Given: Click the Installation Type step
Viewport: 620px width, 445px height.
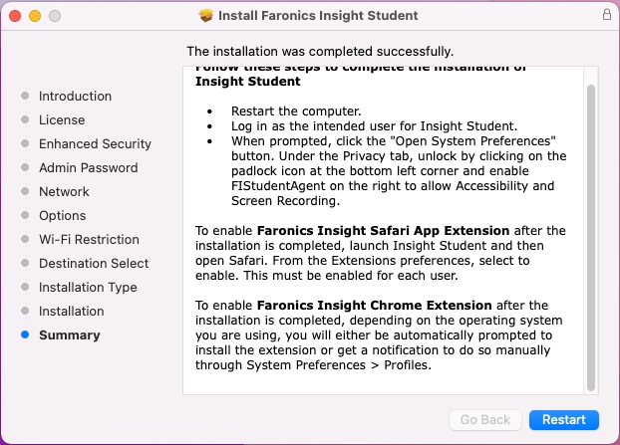Looking at the screenshot, I should pos(88,288).
